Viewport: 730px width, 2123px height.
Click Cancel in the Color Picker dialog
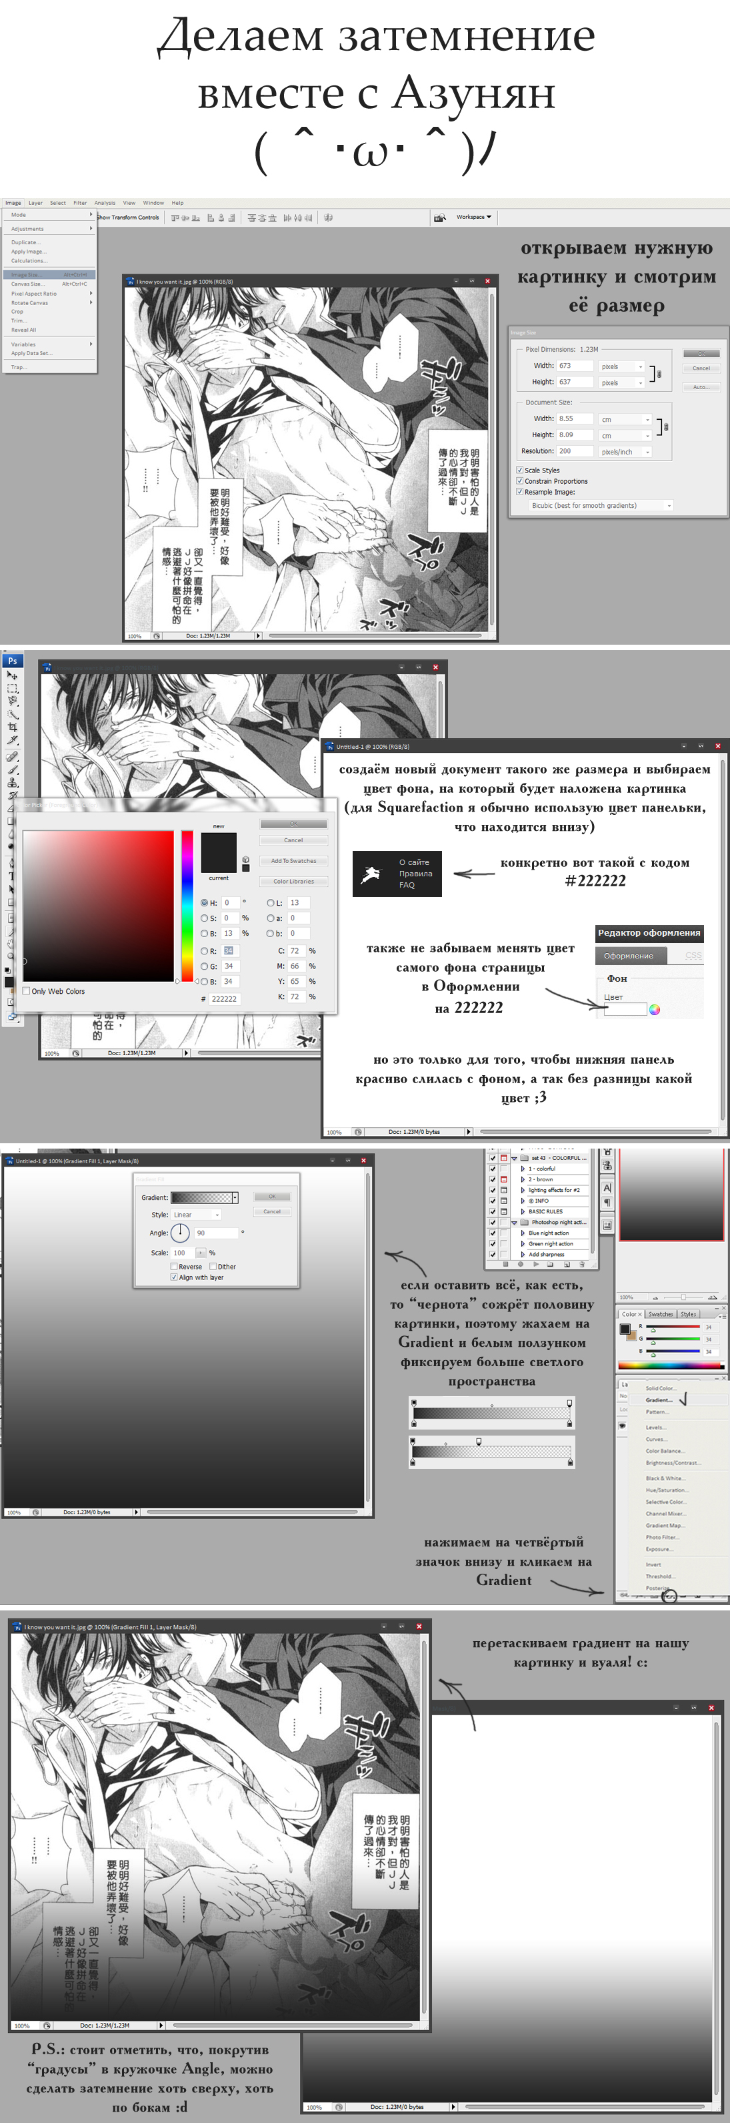[294, 841]
